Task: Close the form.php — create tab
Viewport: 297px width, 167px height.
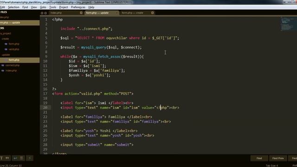Action: (153, 13)
